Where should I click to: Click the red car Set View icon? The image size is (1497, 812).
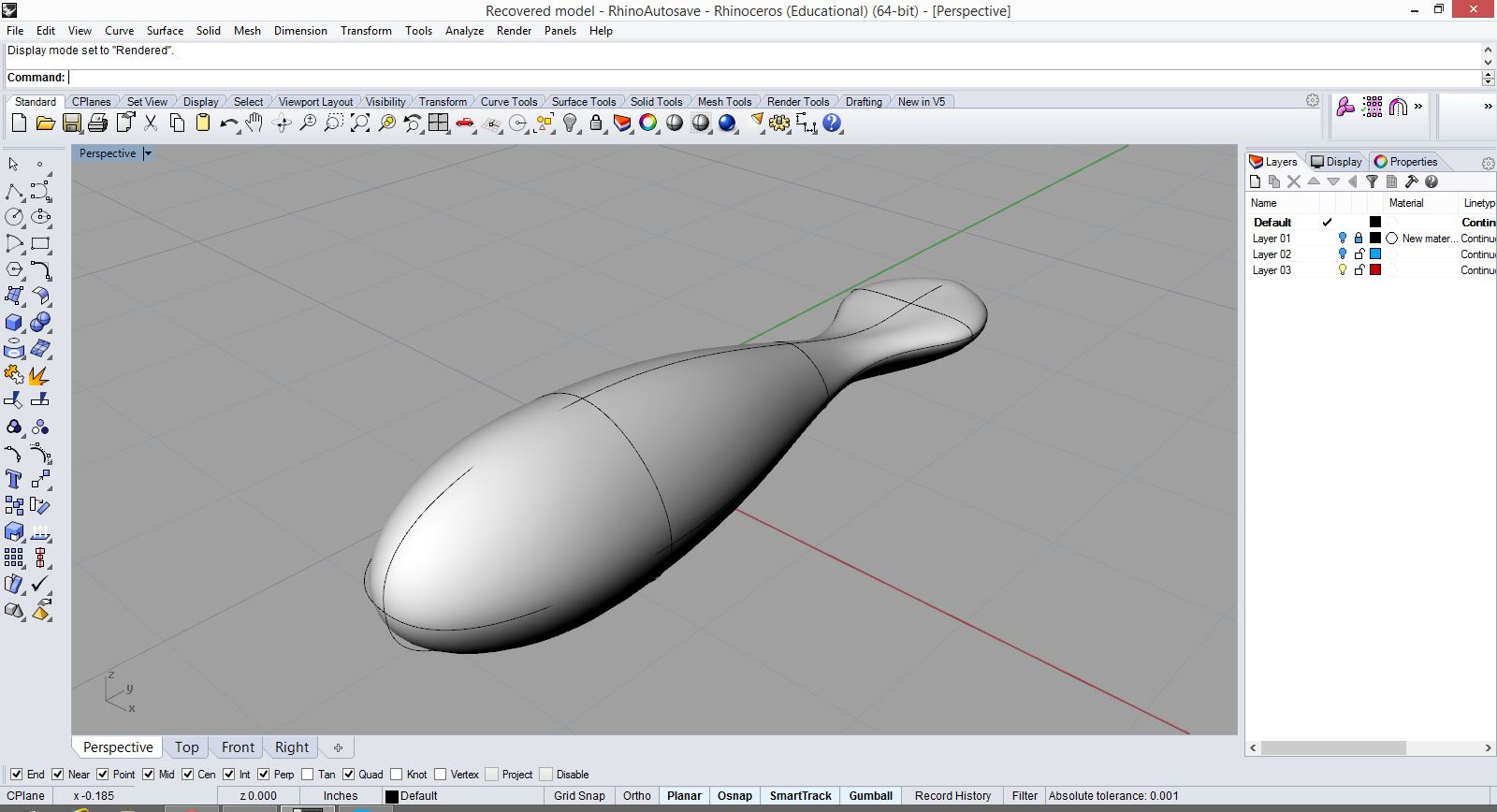[465, 123]
